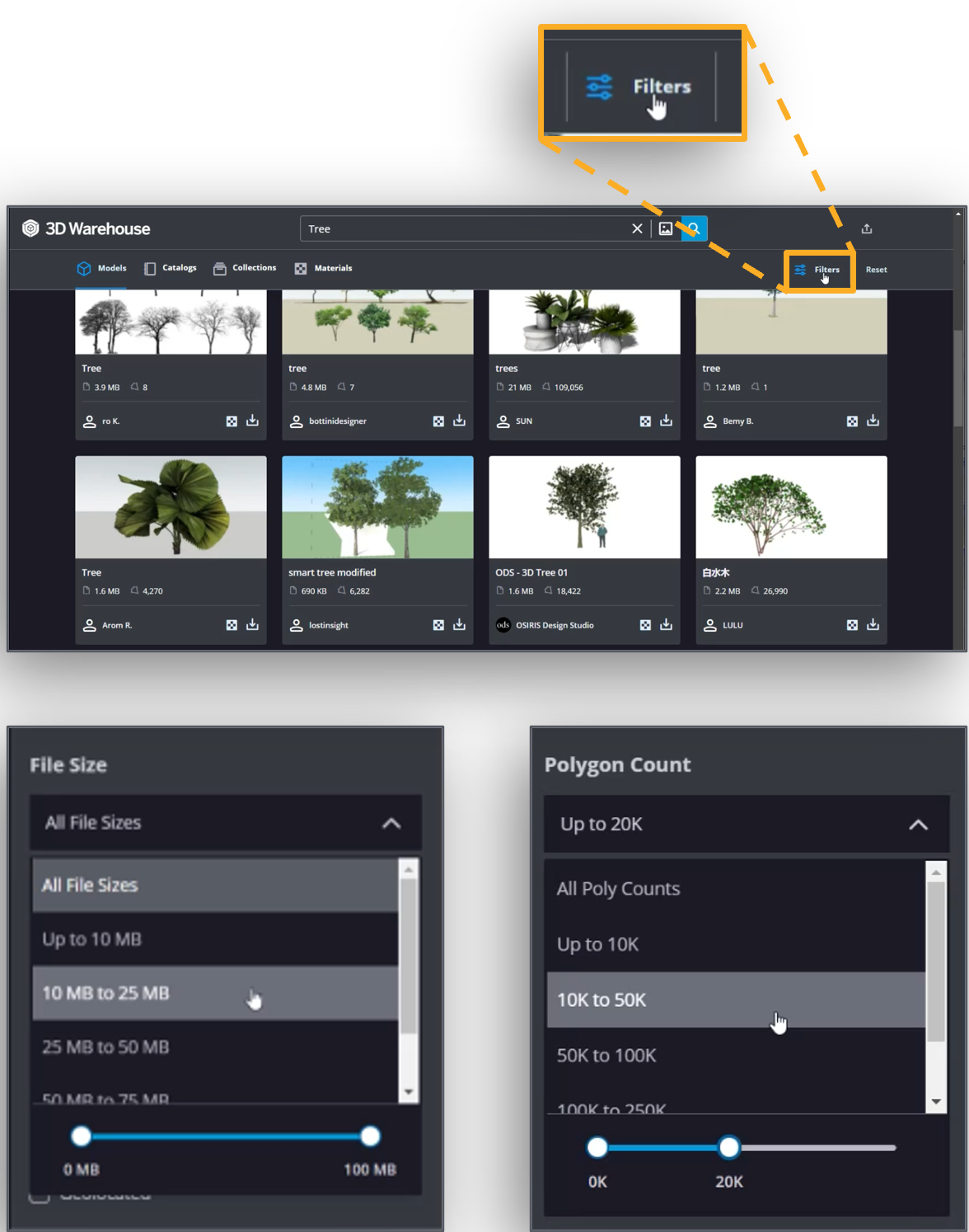Click the upload icon in the header

pyautogui.click(x=866, y=228)
